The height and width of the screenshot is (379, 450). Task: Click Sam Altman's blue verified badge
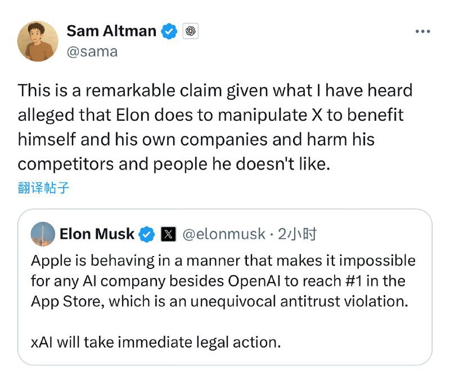click(x=169, y=31)
